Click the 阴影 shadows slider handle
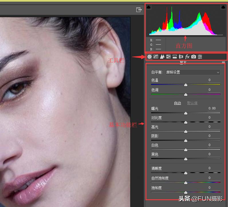 (186, 141)
